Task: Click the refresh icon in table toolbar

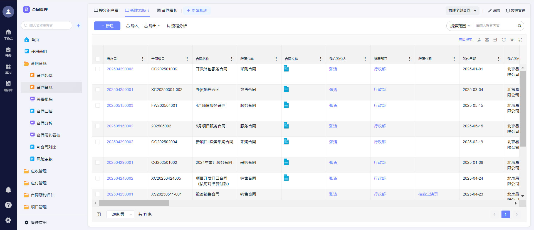Action: pyautogui.click(x=503, y=40)
